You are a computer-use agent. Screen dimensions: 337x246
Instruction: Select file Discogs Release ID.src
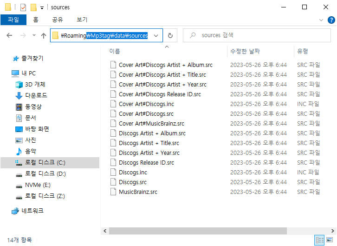(x=146, y=163)
